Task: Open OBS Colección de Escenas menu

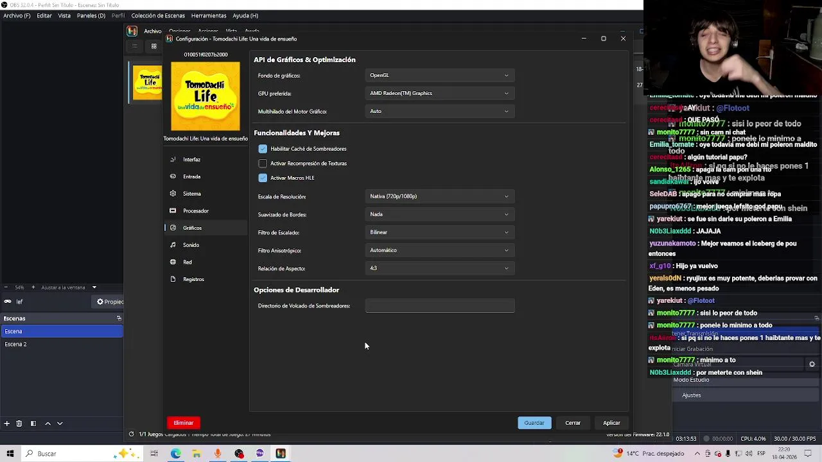Action: 158,15
